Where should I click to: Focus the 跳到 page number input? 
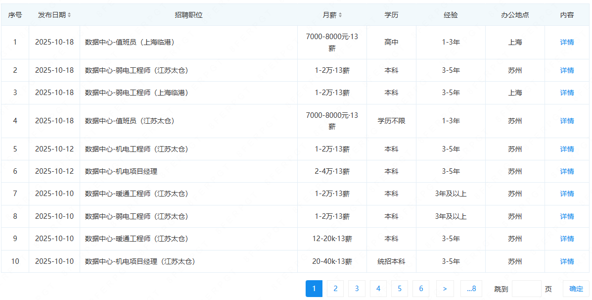coord(526,289)
